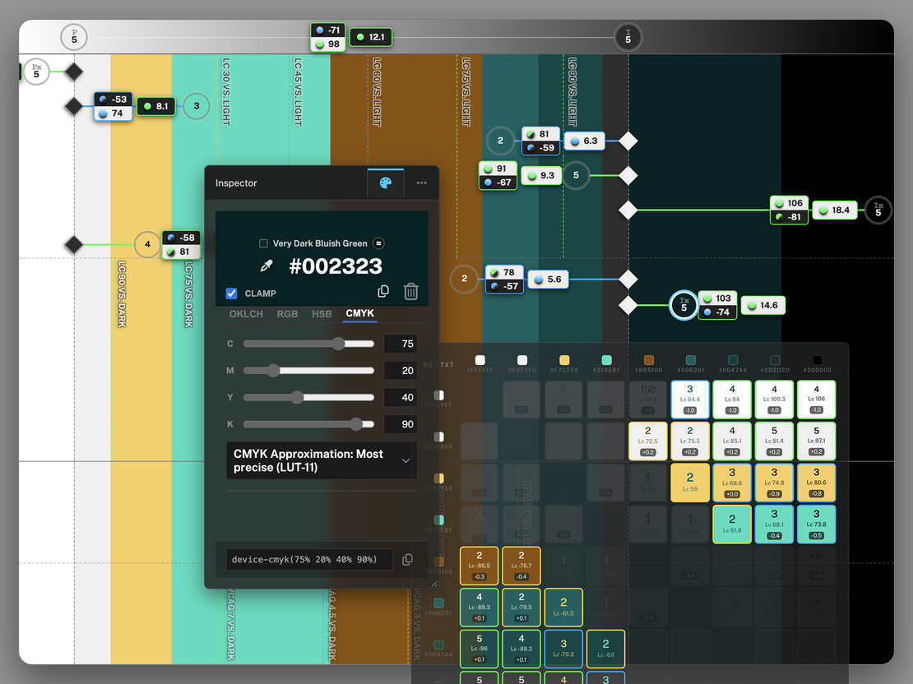The height and width of the screenshot is (684, 913).
Task: Select the yellow circular node 4
Action: click(147, 244)
